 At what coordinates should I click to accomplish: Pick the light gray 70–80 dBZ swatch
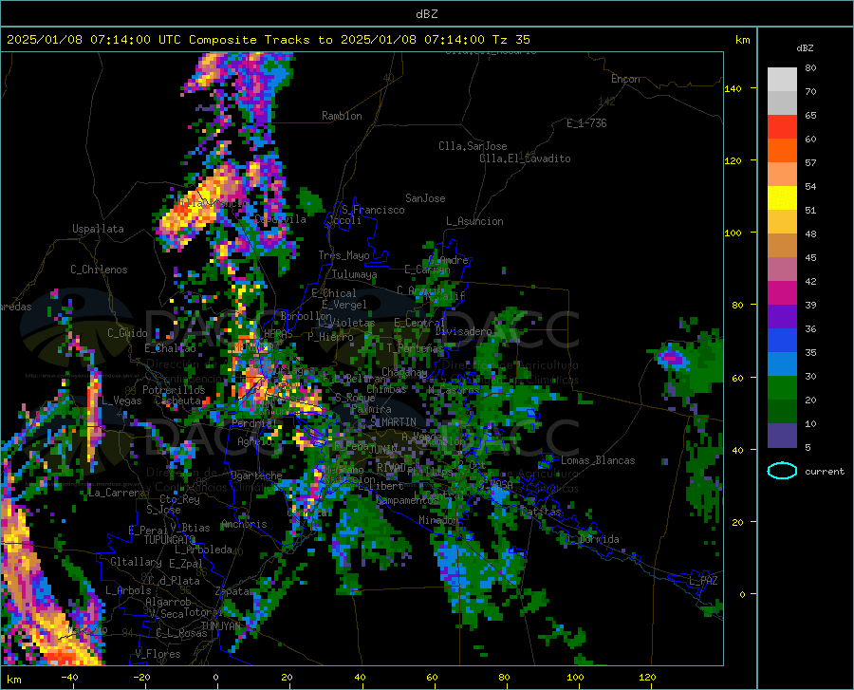coord(782,80)
